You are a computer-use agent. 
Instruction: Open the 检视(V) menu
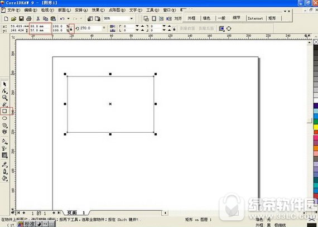tap(47, 10)
